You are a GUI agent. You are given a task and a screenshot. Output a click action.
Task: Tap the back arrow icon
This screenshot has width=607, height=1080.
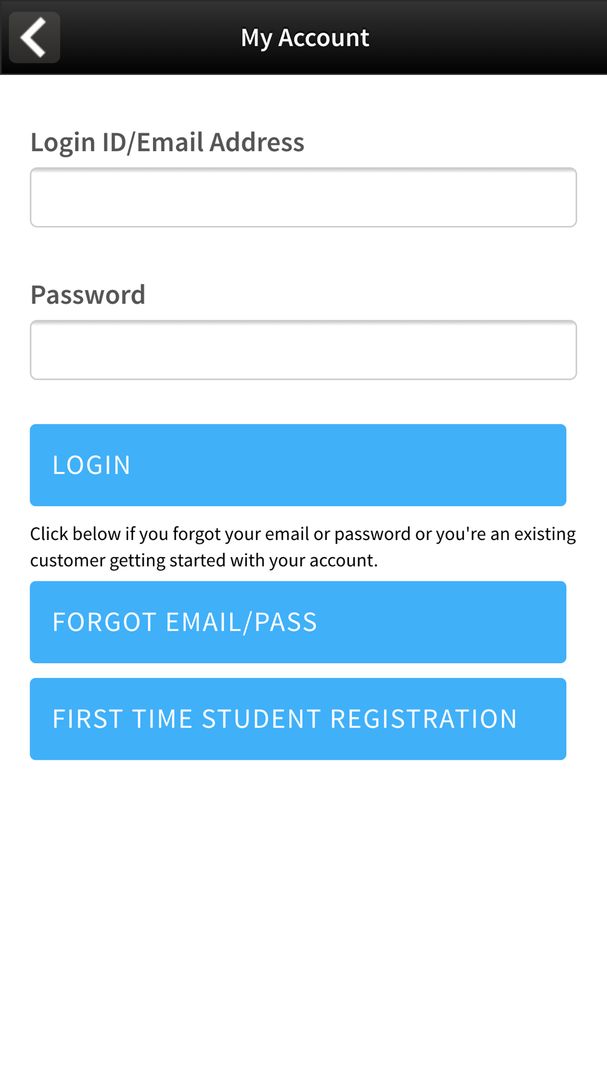(x=35, y=37)
